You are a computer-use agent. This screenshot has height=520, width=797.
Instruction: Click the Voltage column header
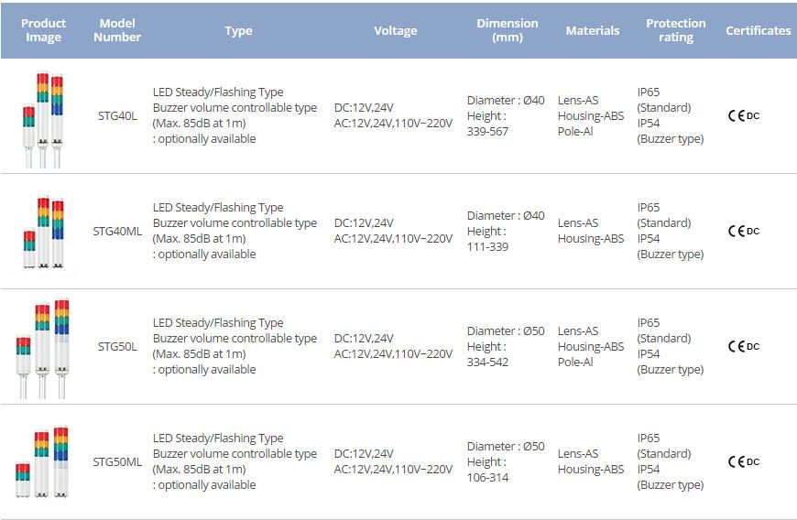pos(395,30)
